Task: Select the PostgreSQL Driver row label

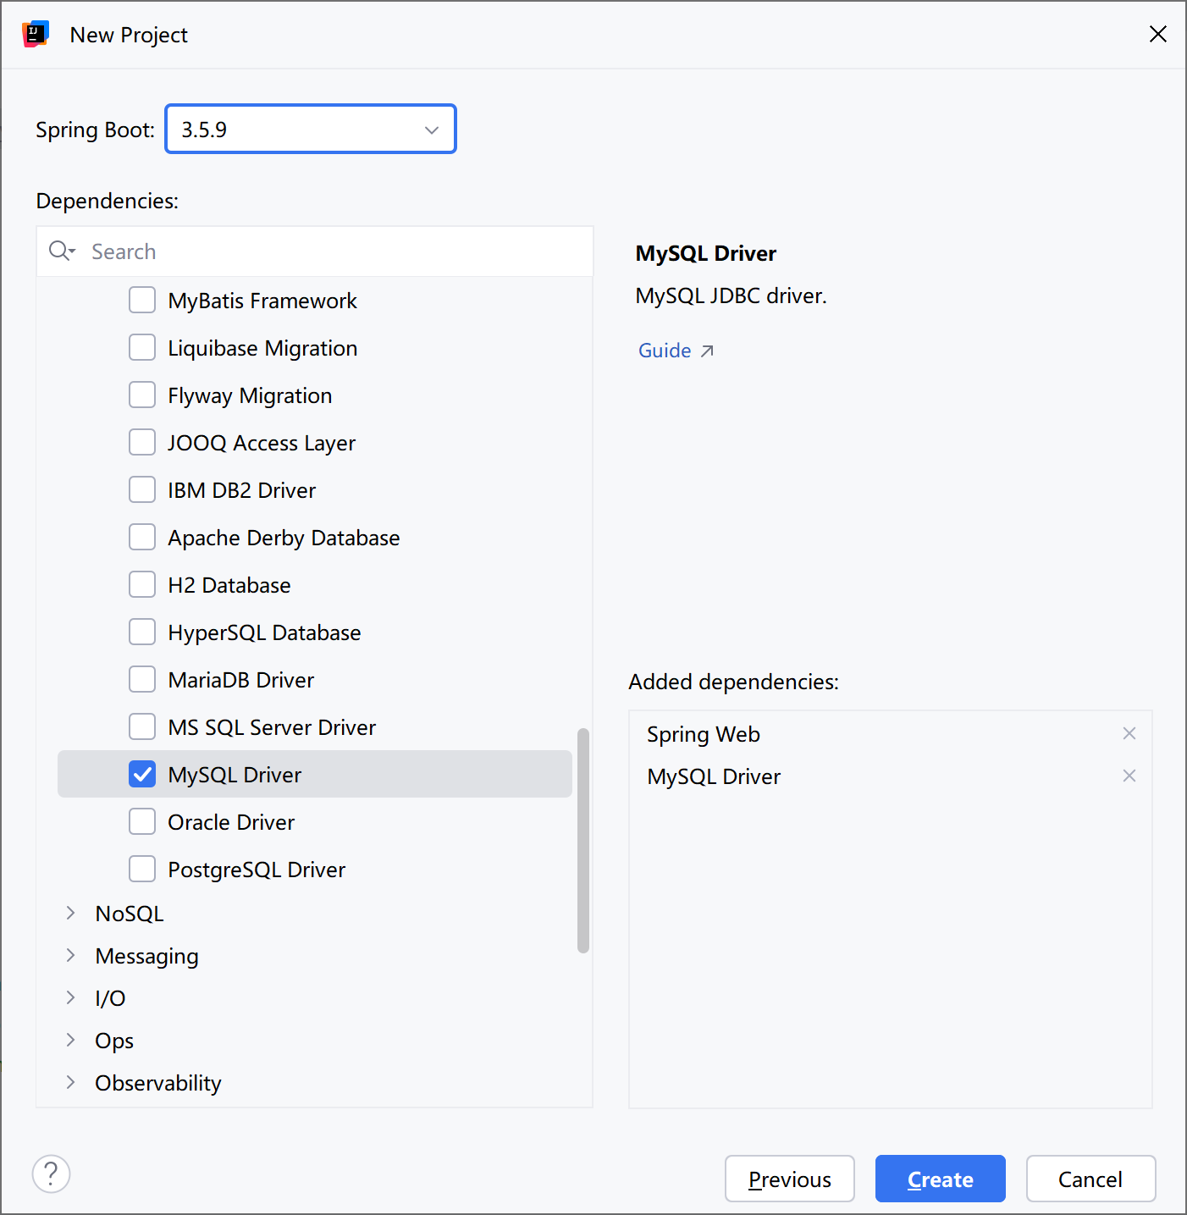Action: (x=257, y=870)
